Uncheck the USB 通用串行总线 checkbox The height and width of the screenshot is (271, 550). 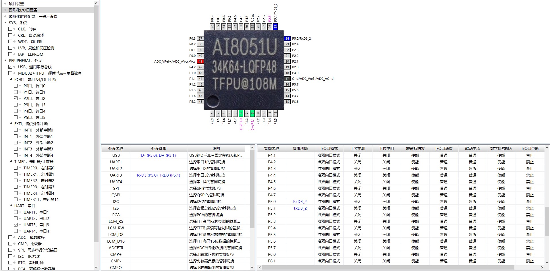(x=10, y=67)
